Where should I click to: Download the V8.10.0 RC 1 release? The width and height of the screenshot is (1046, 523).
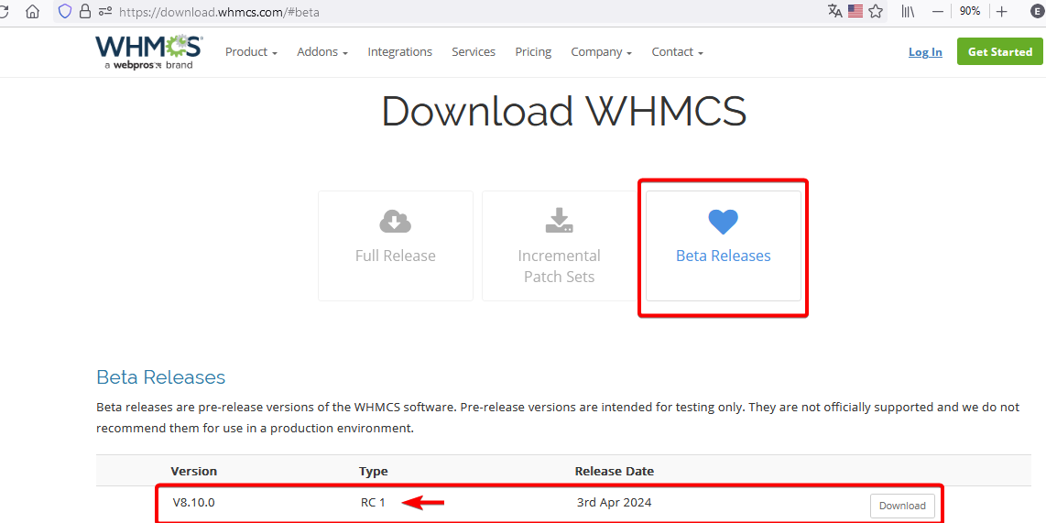[x=902, y=506]
